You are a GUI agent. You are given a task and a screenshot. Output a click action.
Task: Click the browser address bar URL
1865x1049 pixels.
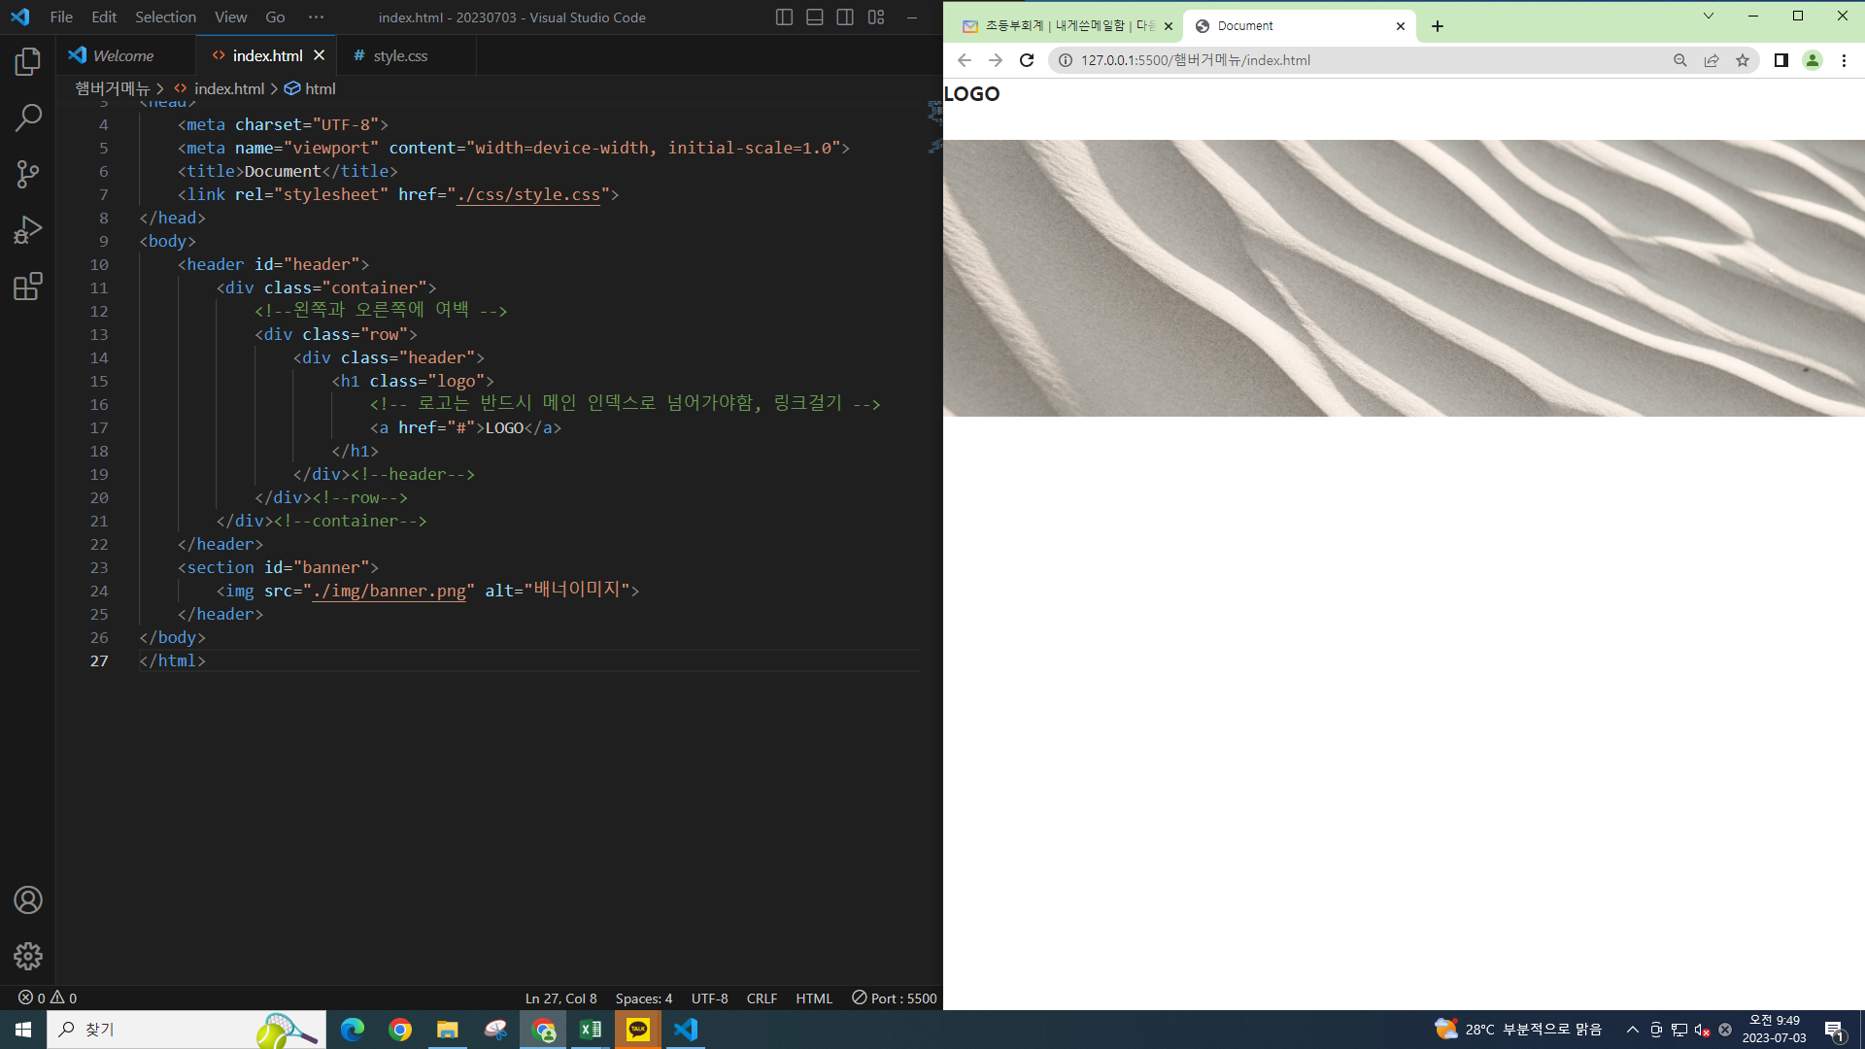[x=1195, y=60]
